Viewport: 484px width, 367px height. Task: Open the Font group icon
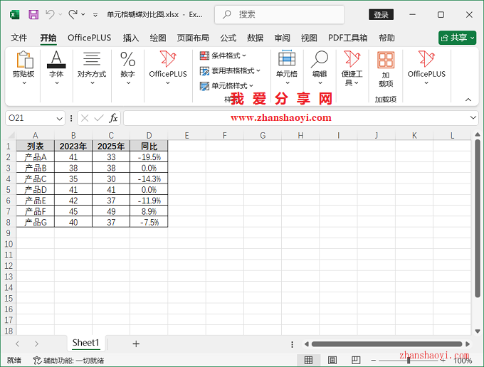point(56,68)
